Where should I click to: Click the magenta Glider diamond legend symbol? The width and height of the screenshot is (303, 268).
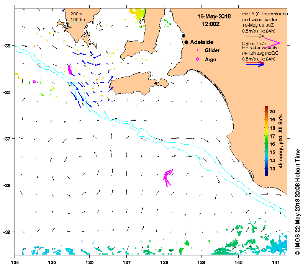[198, 50]
